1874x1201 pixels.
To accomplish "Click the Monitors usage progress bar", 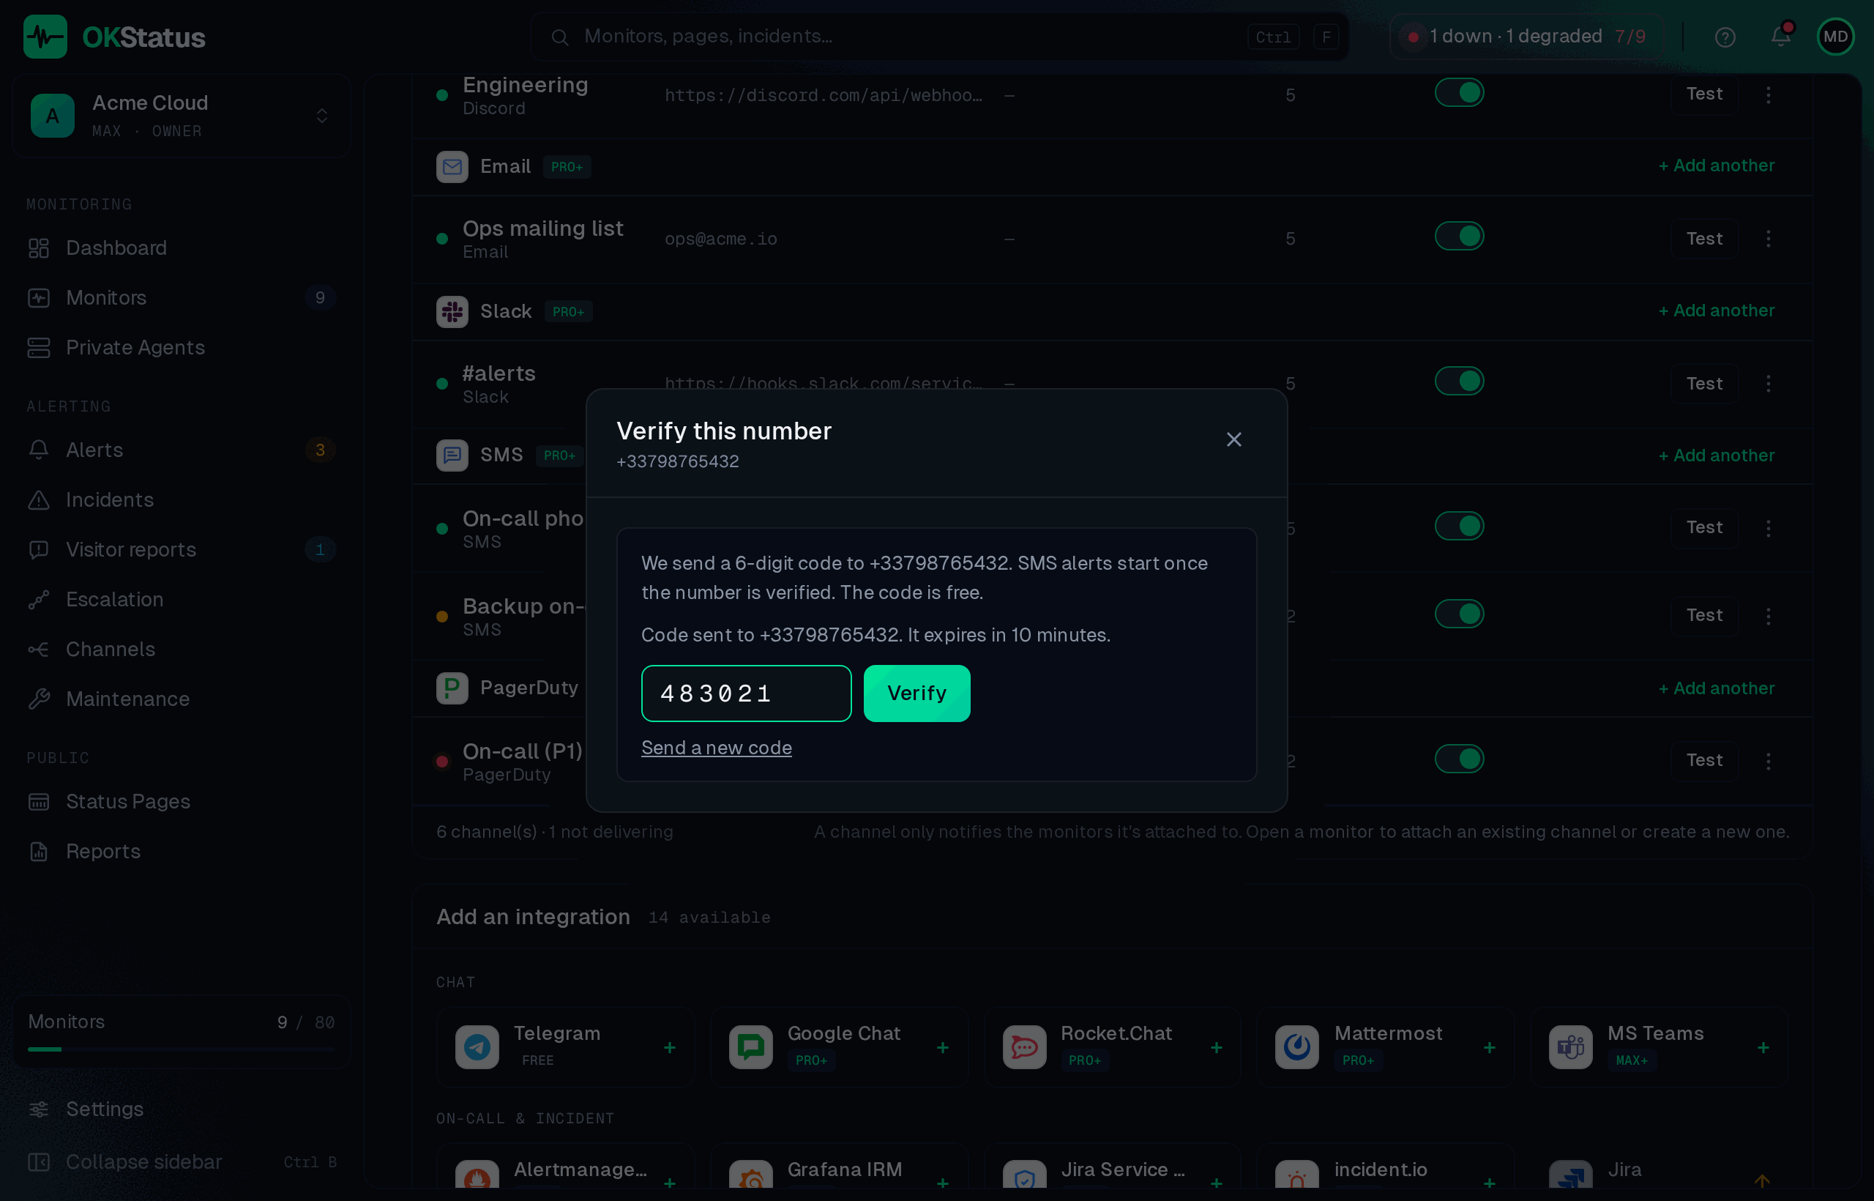I will [181, 1049].
